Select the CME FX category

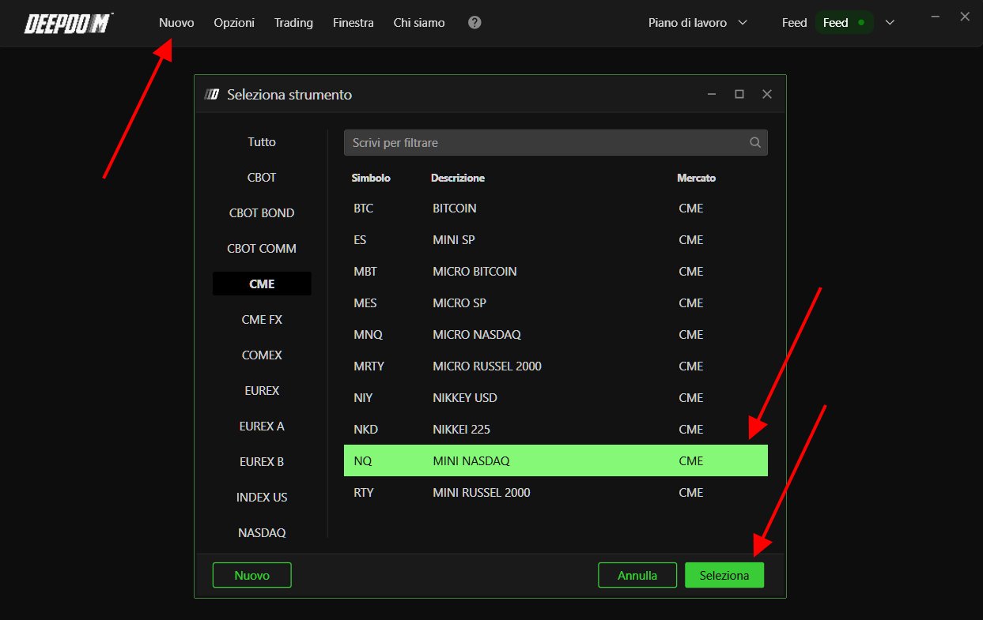click(x=262, y=320)
